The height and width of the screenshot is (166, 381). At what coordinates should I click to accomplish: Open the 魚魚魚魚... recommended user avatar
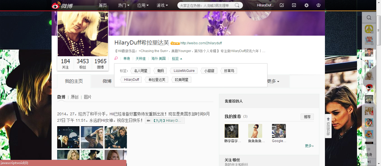(255, 131)
